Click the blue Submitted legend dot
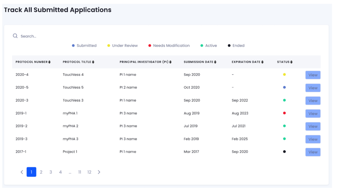Image resolution: width=337 pixels, height=194 pixels. point(73,46)
